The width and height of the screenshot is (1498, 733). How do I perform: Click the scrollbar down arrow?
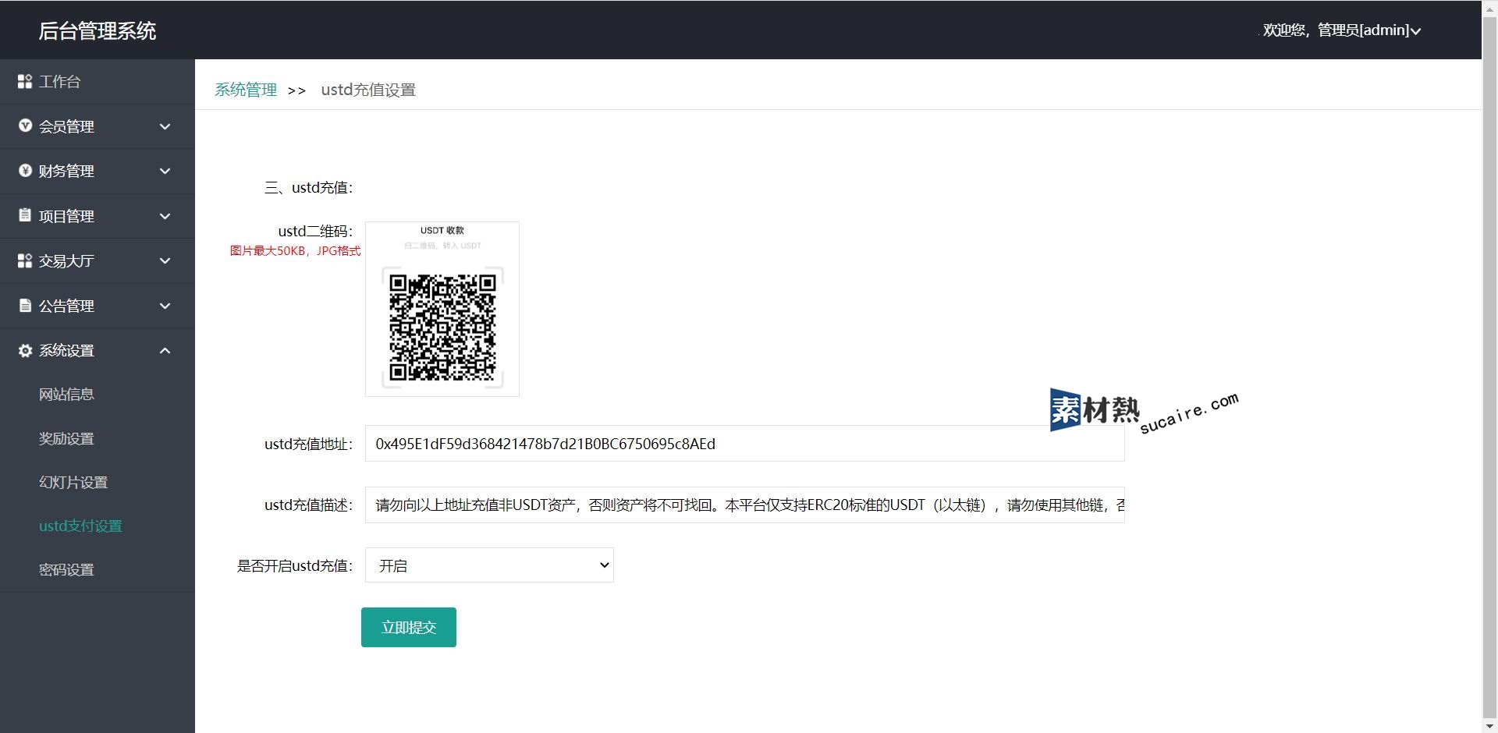1490,725
